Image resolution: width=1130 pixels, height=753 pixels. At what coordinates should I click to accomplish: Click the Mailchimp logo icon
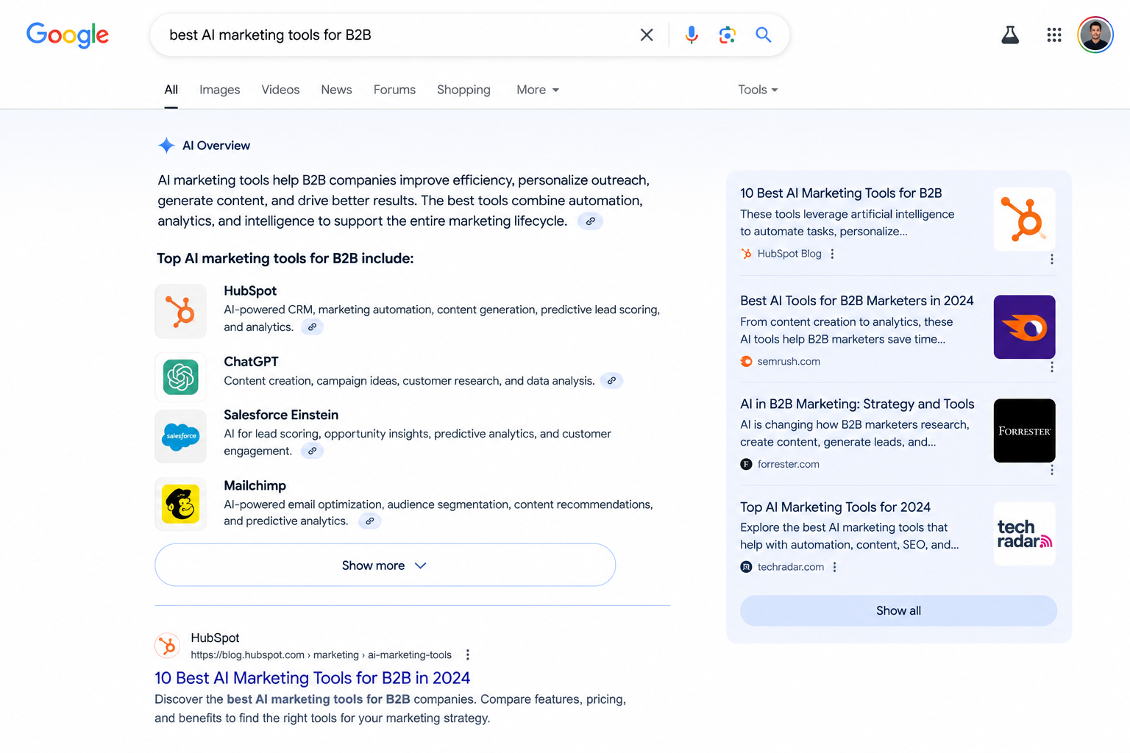tap(181, 504)
